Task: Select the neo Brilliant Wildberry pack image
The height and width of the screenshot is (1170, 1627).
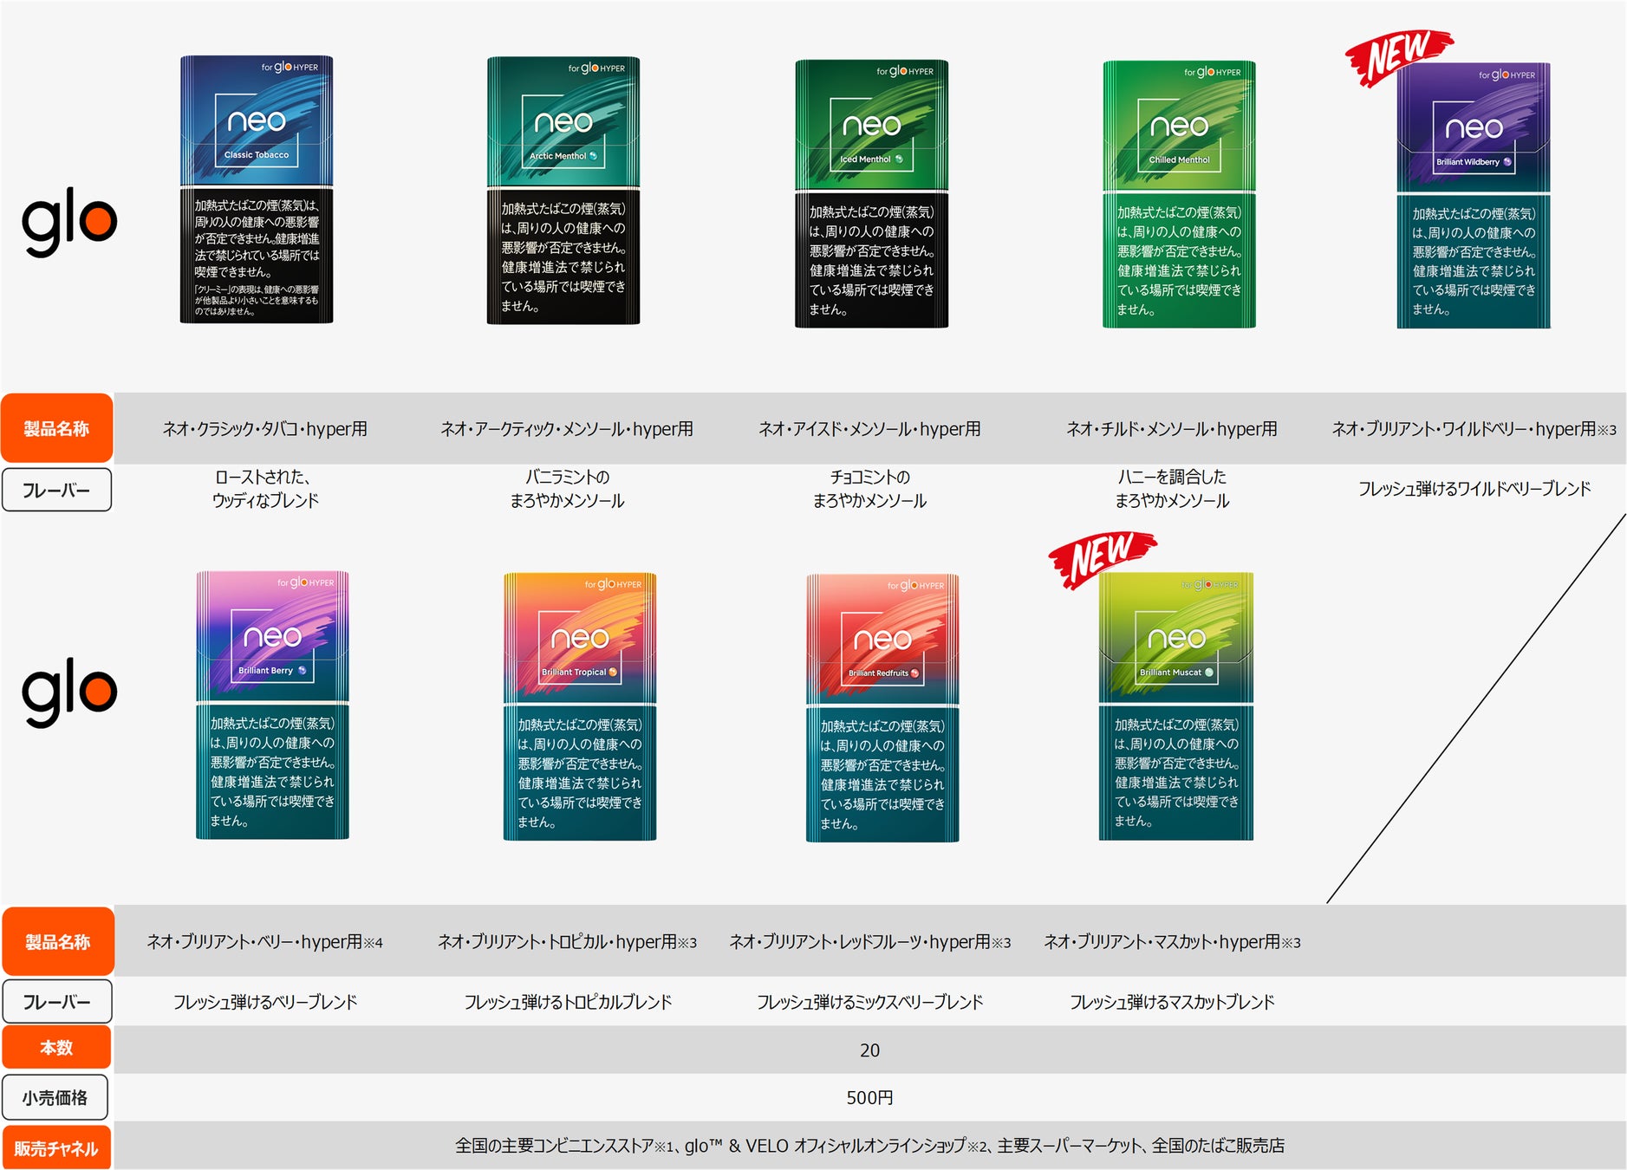Action: (x=1474, y=196)
